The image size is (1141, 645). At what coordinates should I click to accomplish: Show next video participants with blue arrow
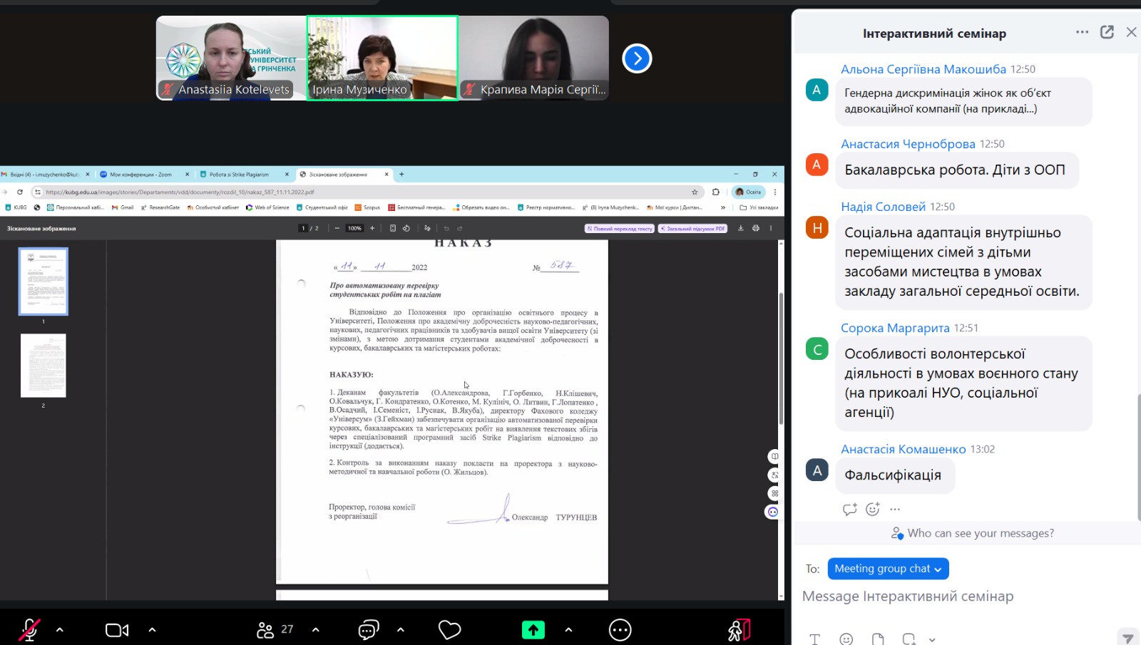pos(637,58)
